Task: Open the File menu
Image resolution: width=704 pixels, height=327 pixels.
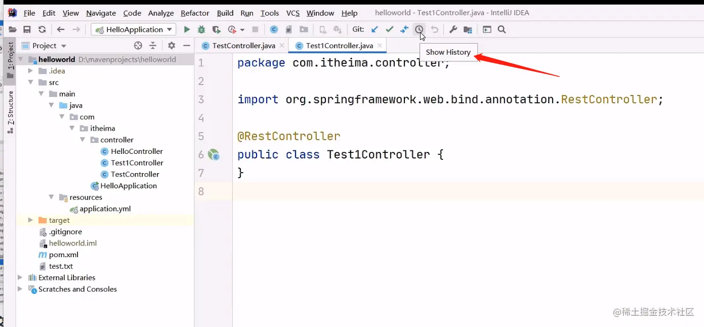Action: [29, 13]
